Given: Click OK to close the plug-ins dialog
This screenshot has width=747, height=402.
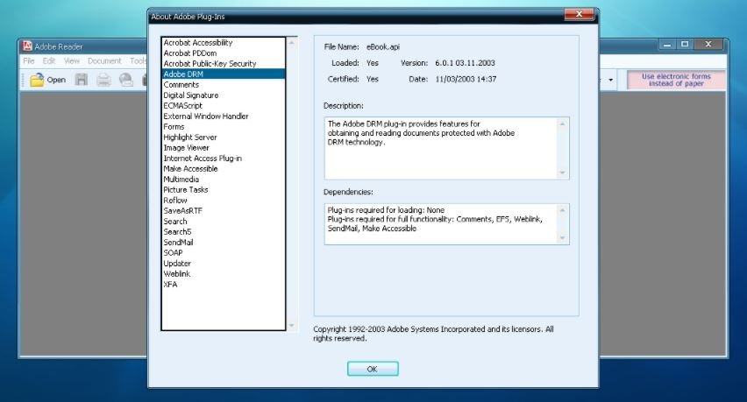Looking at the screenshot, I should (373, 369).
